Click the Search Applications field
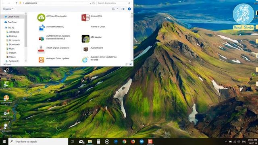This screenshot has width=258, height=145. 114,3
